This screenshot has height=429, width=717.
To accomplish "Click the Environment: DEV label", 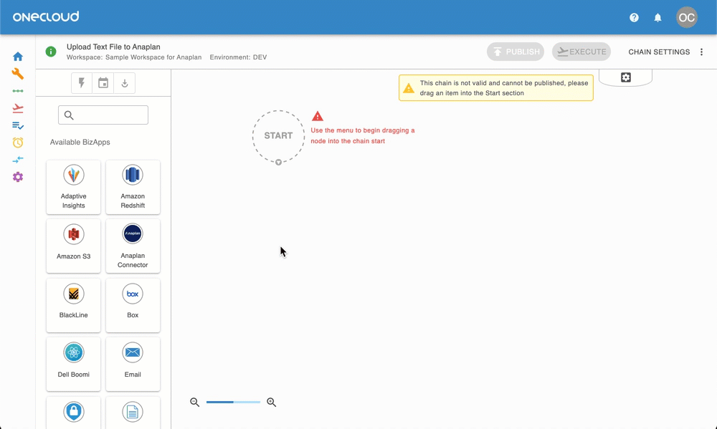I will [238, 57].
